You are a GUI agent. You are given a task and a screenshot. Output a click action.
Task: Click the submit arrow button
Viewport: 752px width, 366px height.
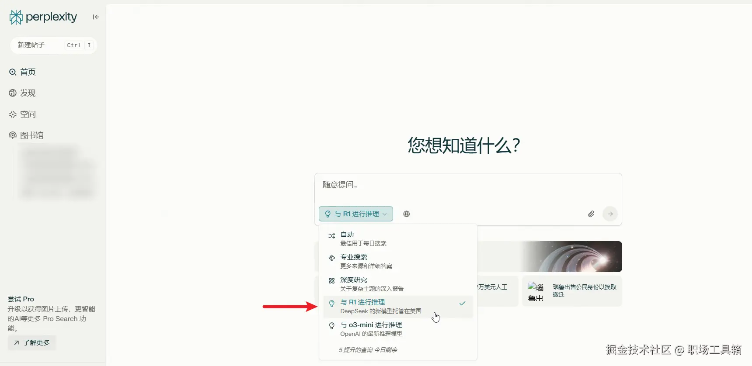point(610,214)
